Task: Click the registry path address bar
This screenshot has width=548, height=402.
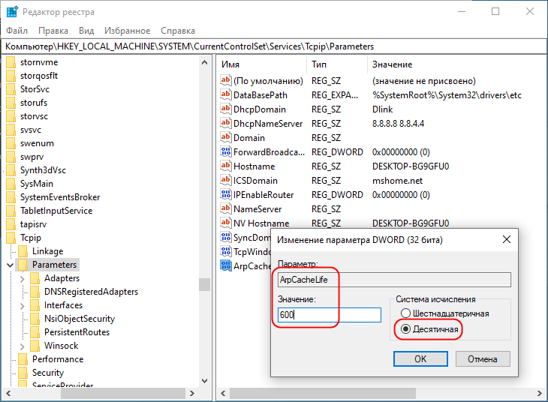Action: 274,46
